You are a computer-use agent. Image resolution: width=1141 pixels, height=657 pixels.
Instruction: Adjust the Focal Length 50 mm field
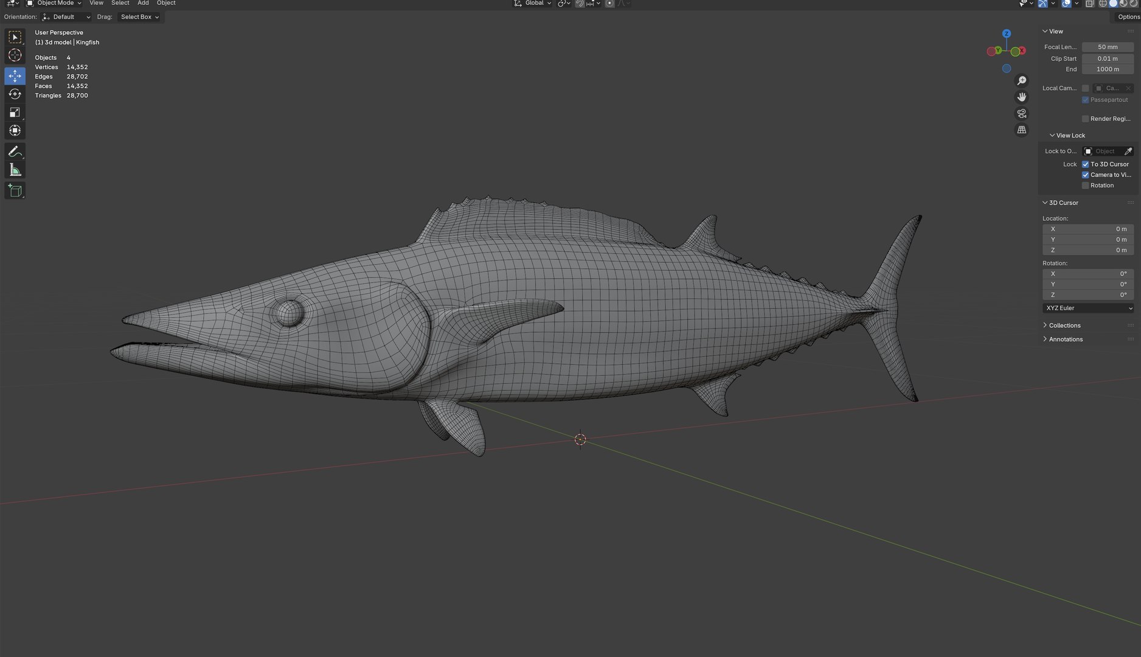pos(1108,47)
